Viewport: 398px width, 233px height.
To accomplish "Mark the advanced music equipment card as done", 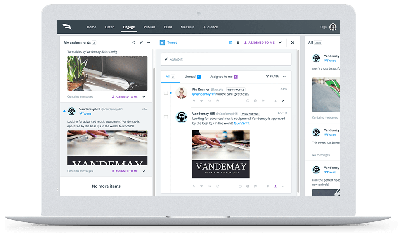I will pyautogui.click(x=144, y=171).
